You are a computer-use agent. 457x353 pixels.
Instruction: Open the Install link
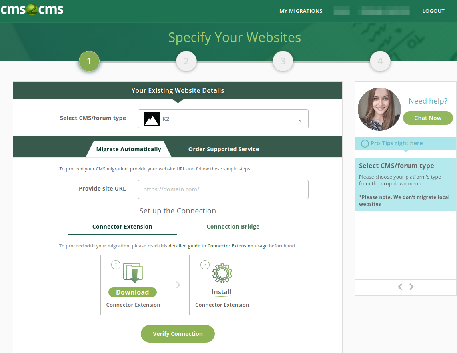[x=222, y=292]
